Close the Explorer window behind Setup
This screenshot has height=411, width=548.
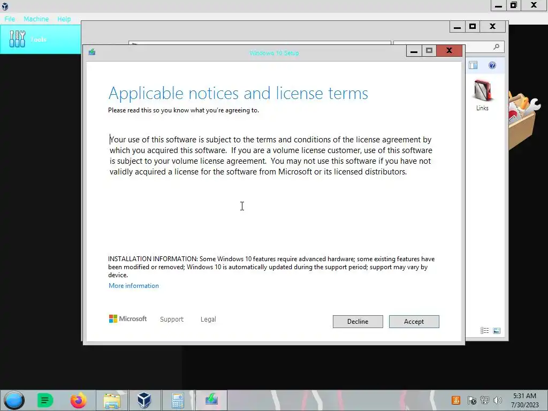coord(493,27)
